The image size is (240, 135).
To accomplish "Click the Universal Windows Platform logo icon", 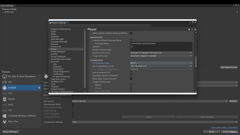I will (4, 116).
